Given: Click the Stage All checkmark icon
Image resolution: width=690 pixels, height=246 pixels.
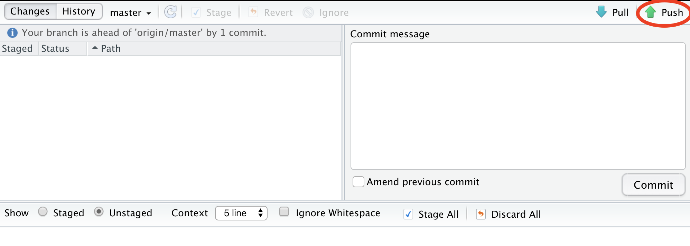Looking at the screenshot, I should [408, 214].
